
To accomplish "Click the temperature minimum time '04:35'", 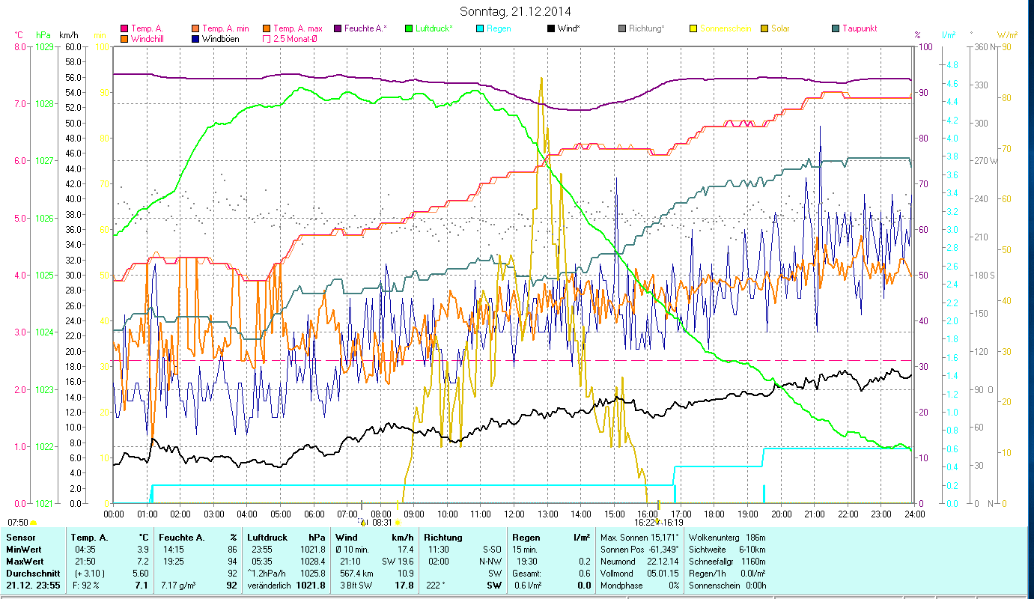I will (85, 550).
